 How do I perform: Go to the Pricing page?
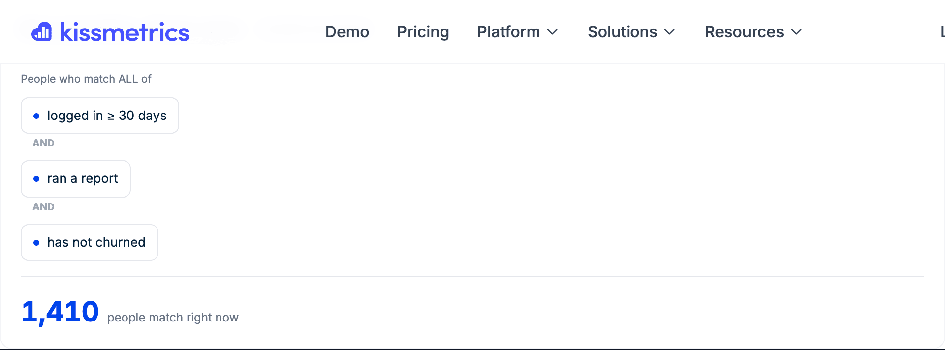coord(423,32)
